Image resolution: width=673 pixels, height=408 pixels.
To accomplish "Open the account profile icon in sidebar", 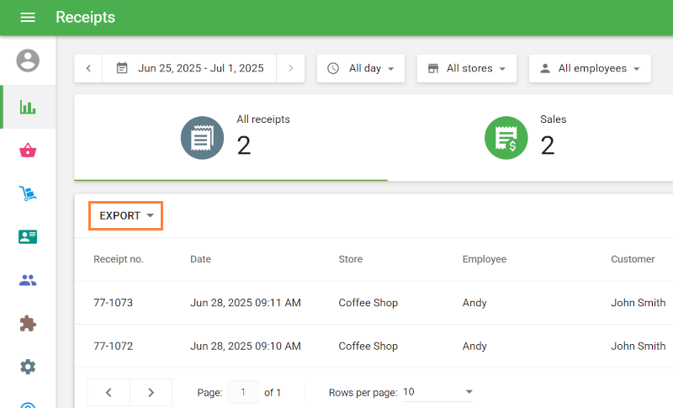I will [28, 61].
